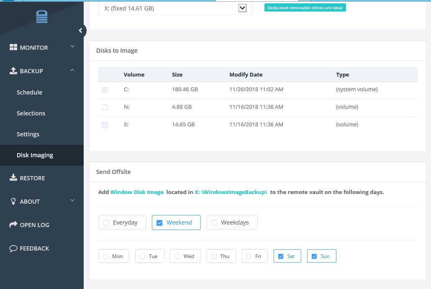Open the FEEDBACK menu label
This screenshot has height=289, width=431.
[34, 248]
